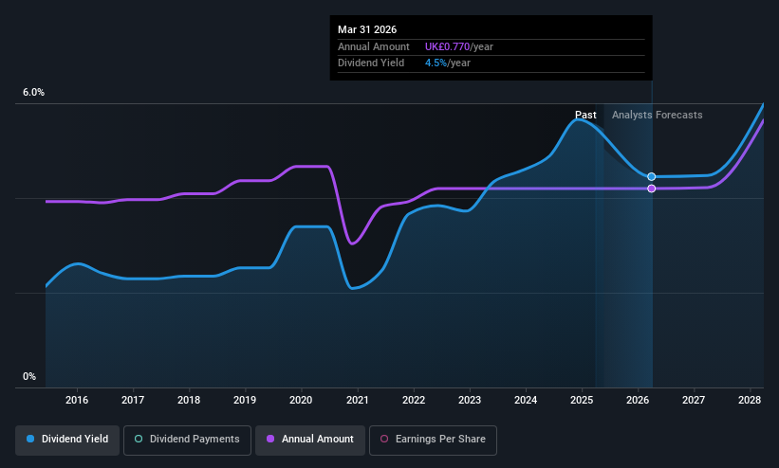Click the 4.5% dividend yield tooltip value

click(x=436, y=63)
